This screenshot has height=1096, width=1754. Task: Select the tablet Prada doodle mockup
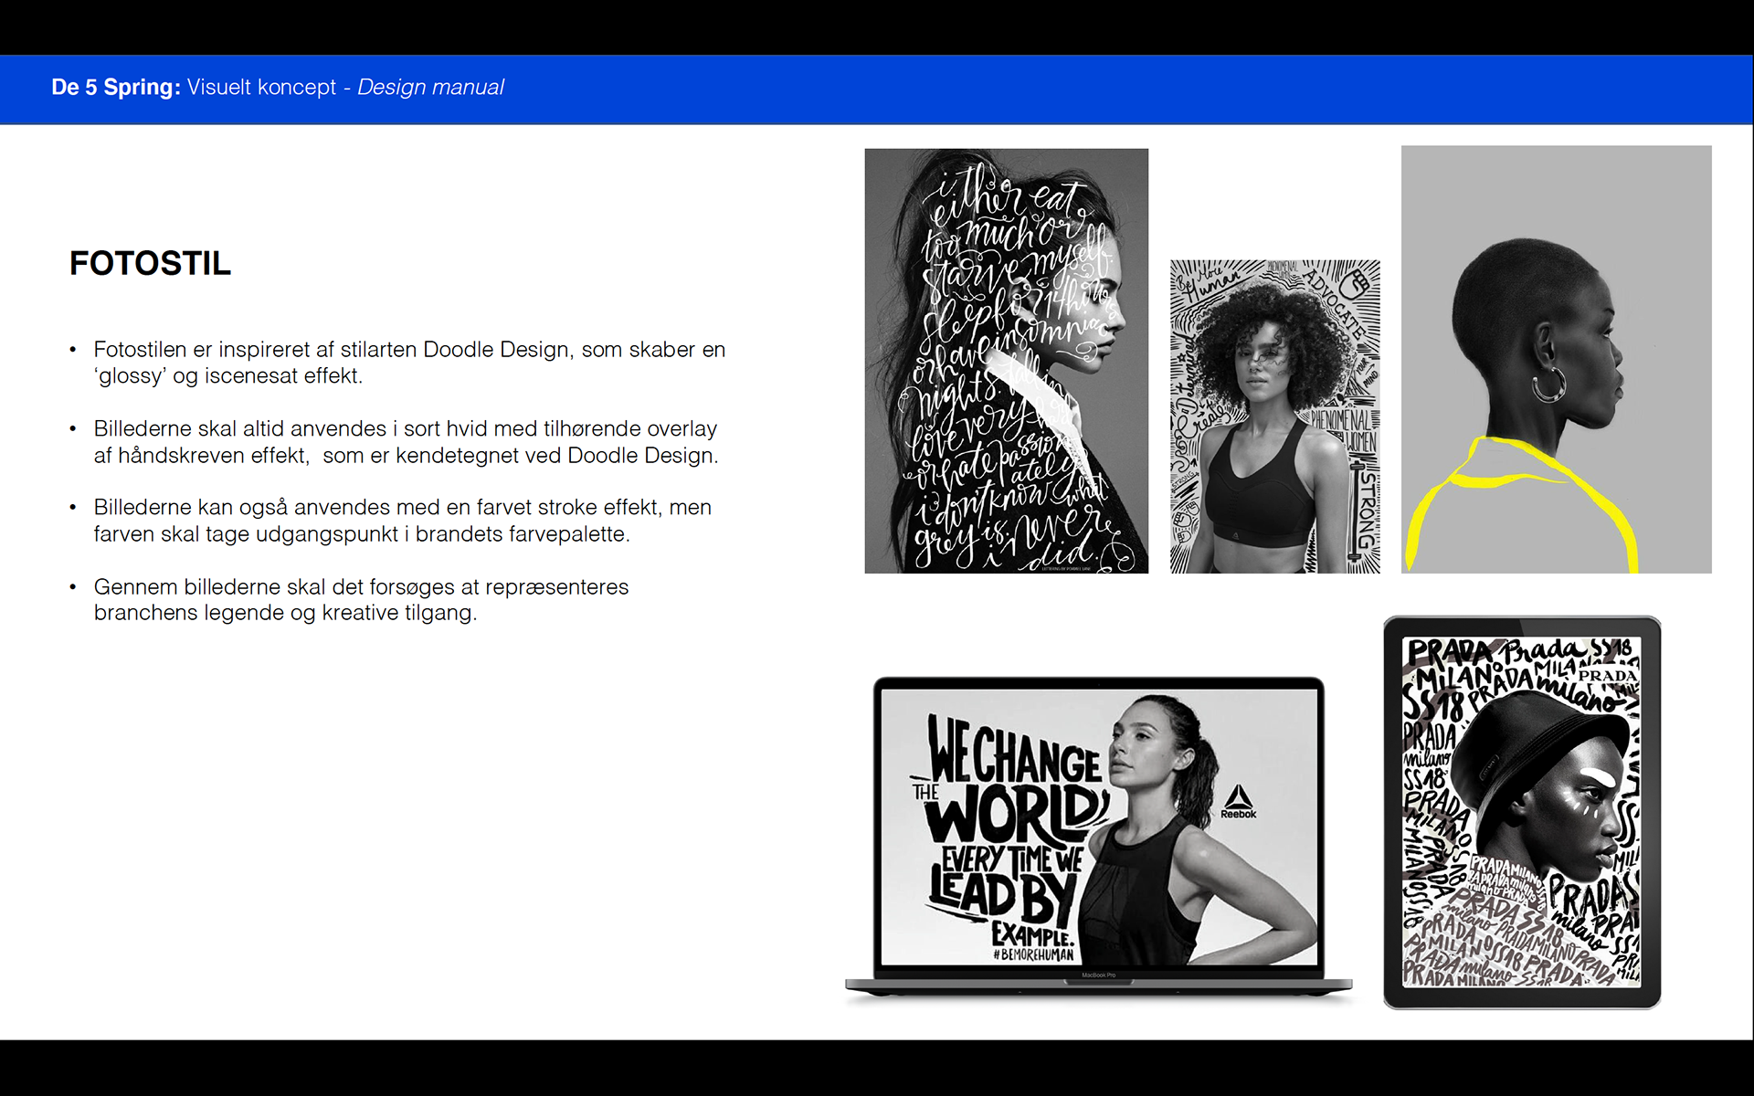coord(1522,812)
